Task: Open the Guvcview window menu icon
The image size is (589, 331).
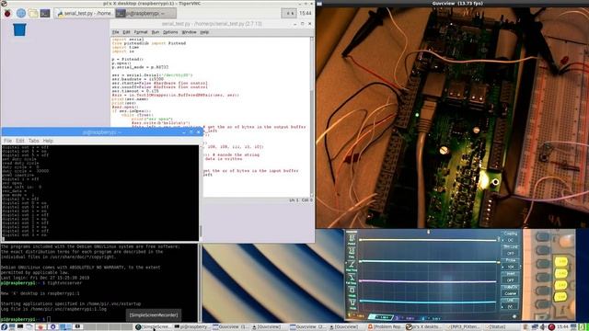Action: coord(319,3)
